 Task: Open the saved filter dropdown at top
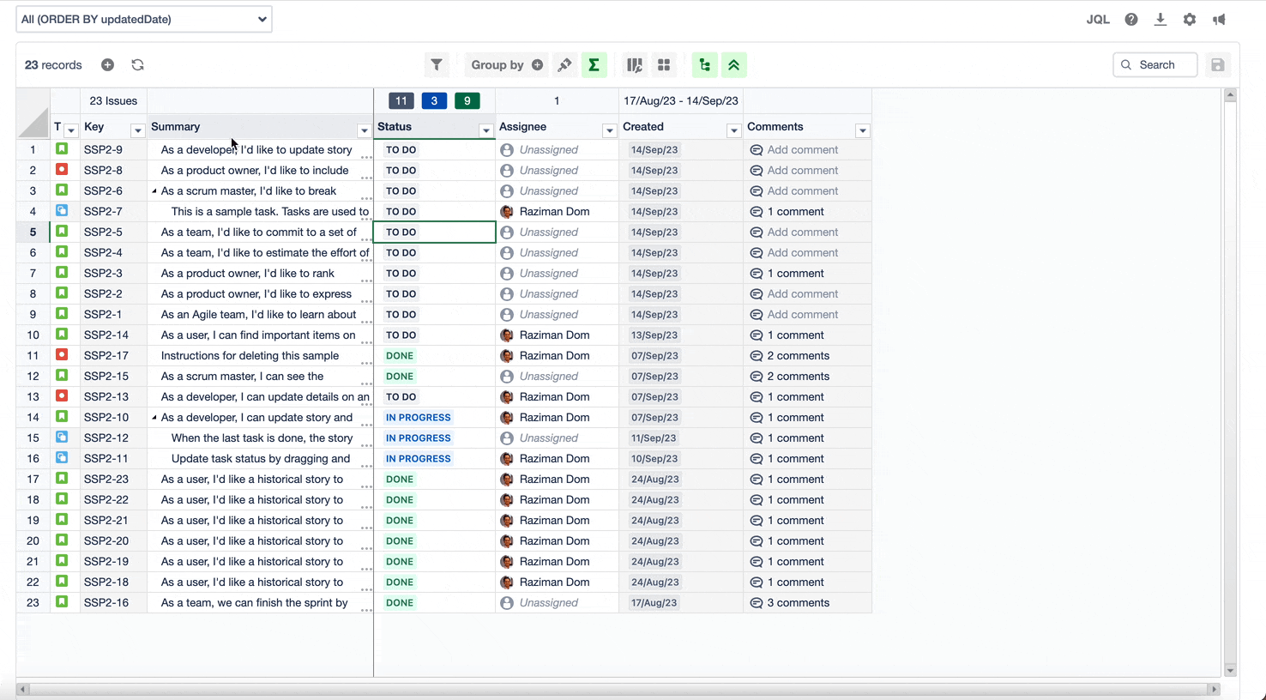(x=144, y=19)
